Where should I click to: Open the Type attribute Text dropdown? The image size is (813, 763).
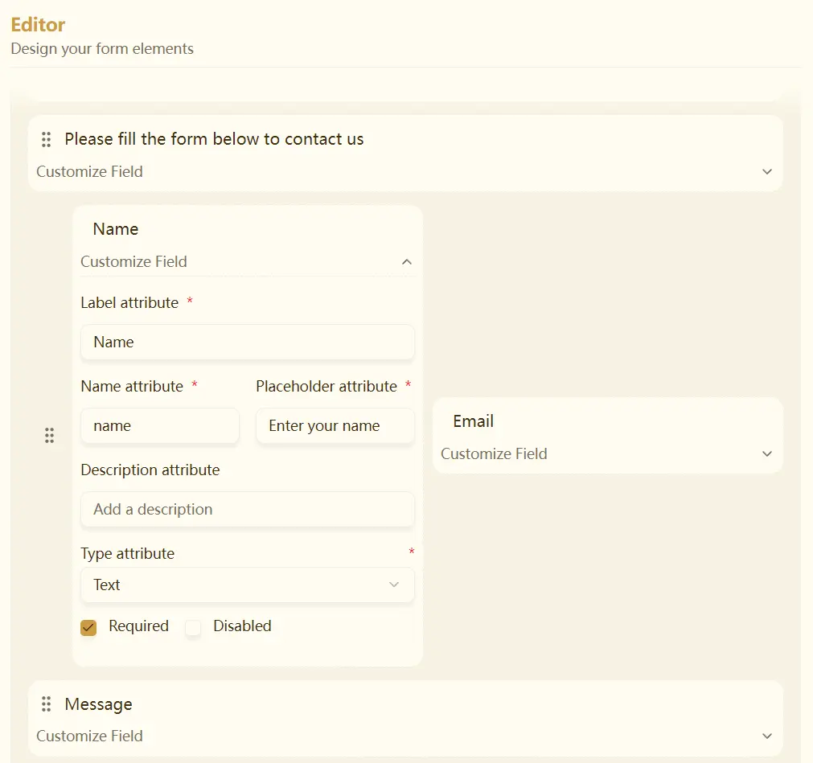point(247,585)
